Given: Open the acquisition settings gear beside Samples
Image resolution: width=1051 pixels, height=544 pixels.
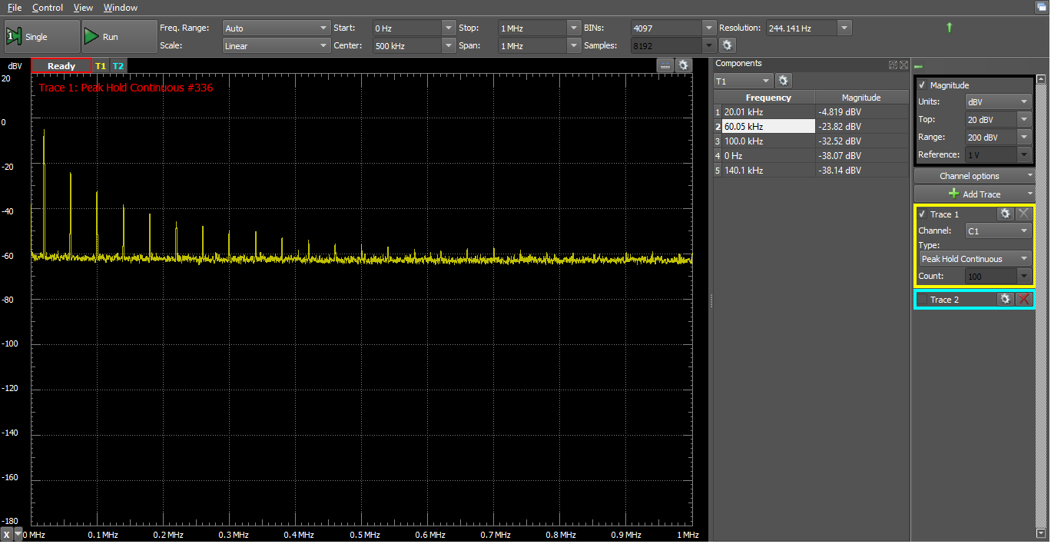Looking at the screenshot, I should coord(727,45).
